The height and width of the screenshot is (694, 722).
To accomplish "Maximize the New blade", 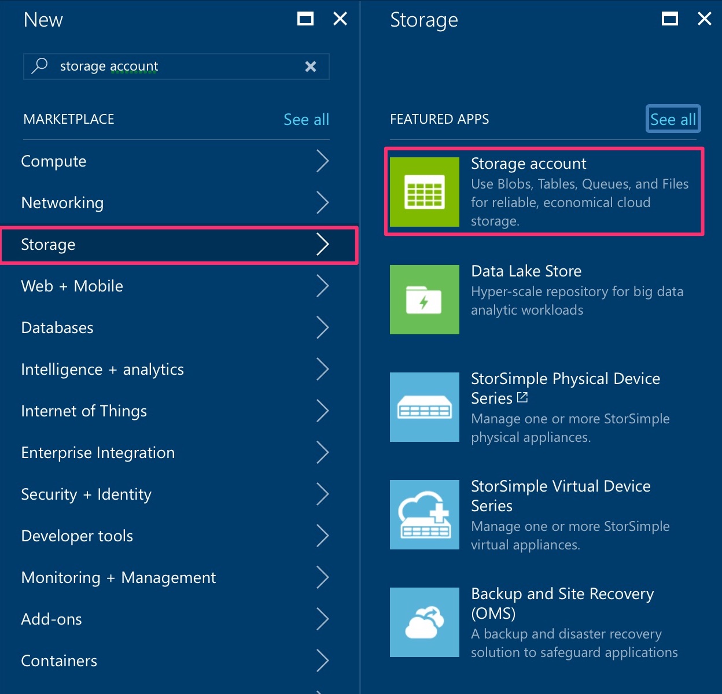I will pyautogui.click(x=305, y=19).
